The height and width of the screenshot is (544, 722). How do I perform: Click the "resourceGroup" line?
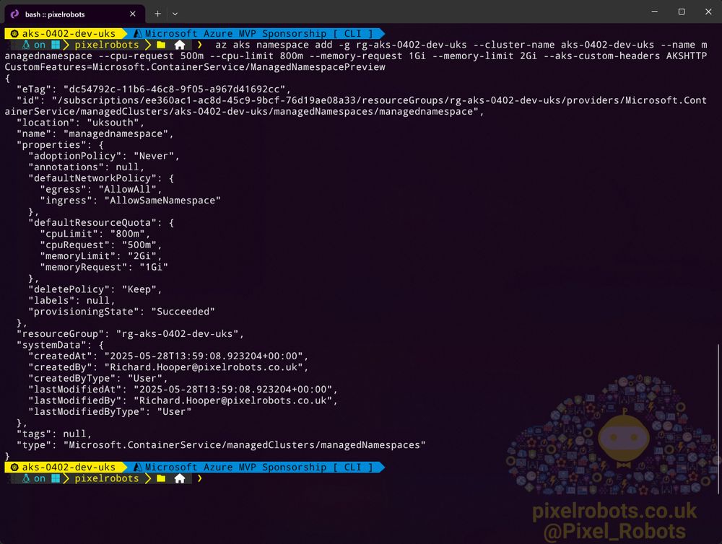click(130, 334)
